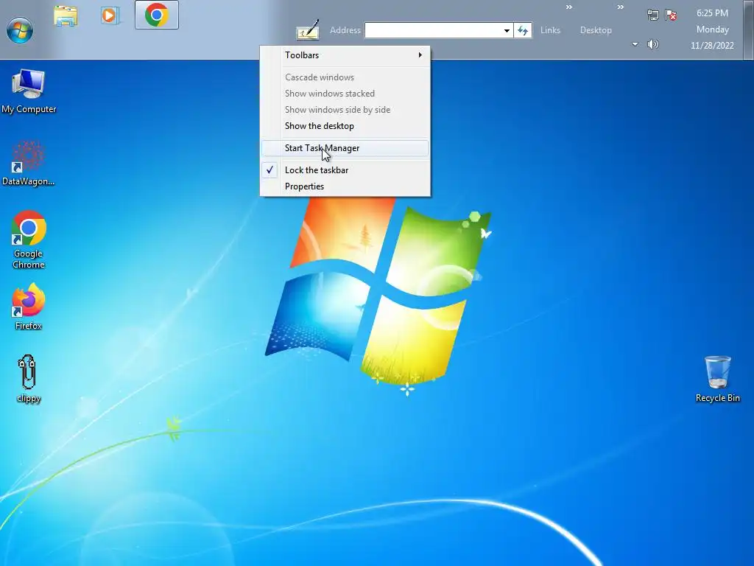Click the Address toolbar Go/refresh button
The image size is (754, 566).
click(523, 30)
